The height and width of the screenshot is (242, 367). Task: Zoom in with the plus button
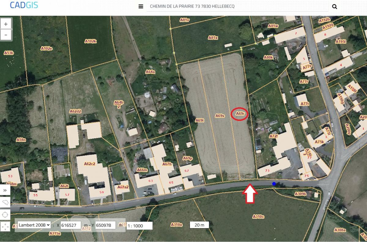click(x=6, y=24)
